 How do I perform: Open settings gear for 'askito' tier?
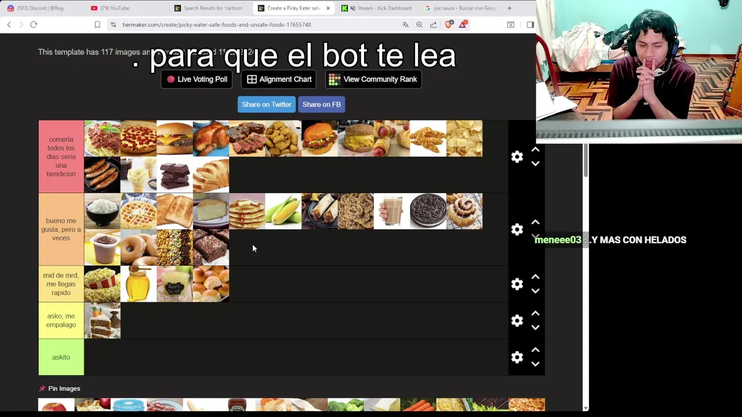pos(517,357)
